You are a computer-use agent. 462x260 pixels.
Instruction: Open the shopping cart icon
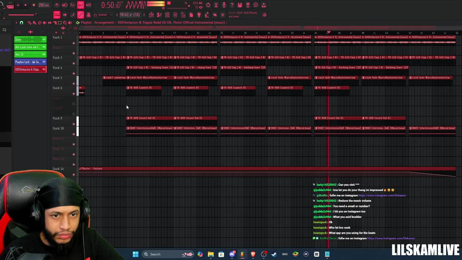[223, 15]
